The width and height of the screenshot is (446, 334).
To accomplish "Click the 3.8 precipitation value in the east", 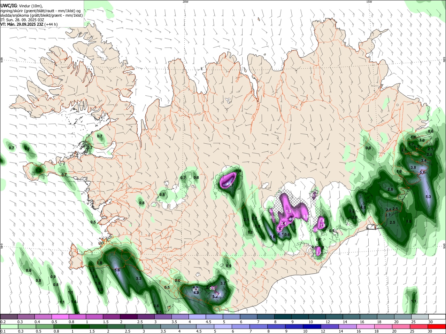I will [413, 167].
